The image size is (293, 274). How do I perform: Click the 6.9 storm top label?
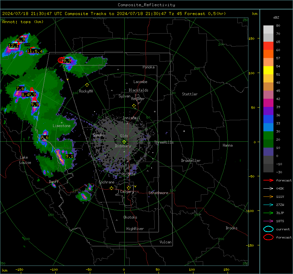pos(21,40)
